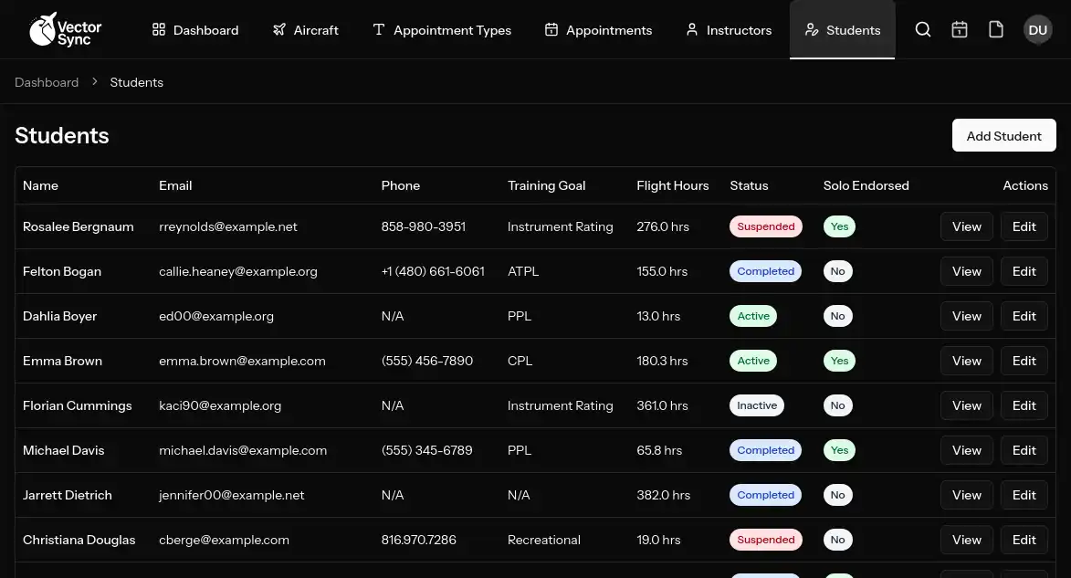This screenshot has width=1071, height=578.
Task: Click the calendar icon near the user avatar
Action: pyautogui.click(x=959, y=29)
